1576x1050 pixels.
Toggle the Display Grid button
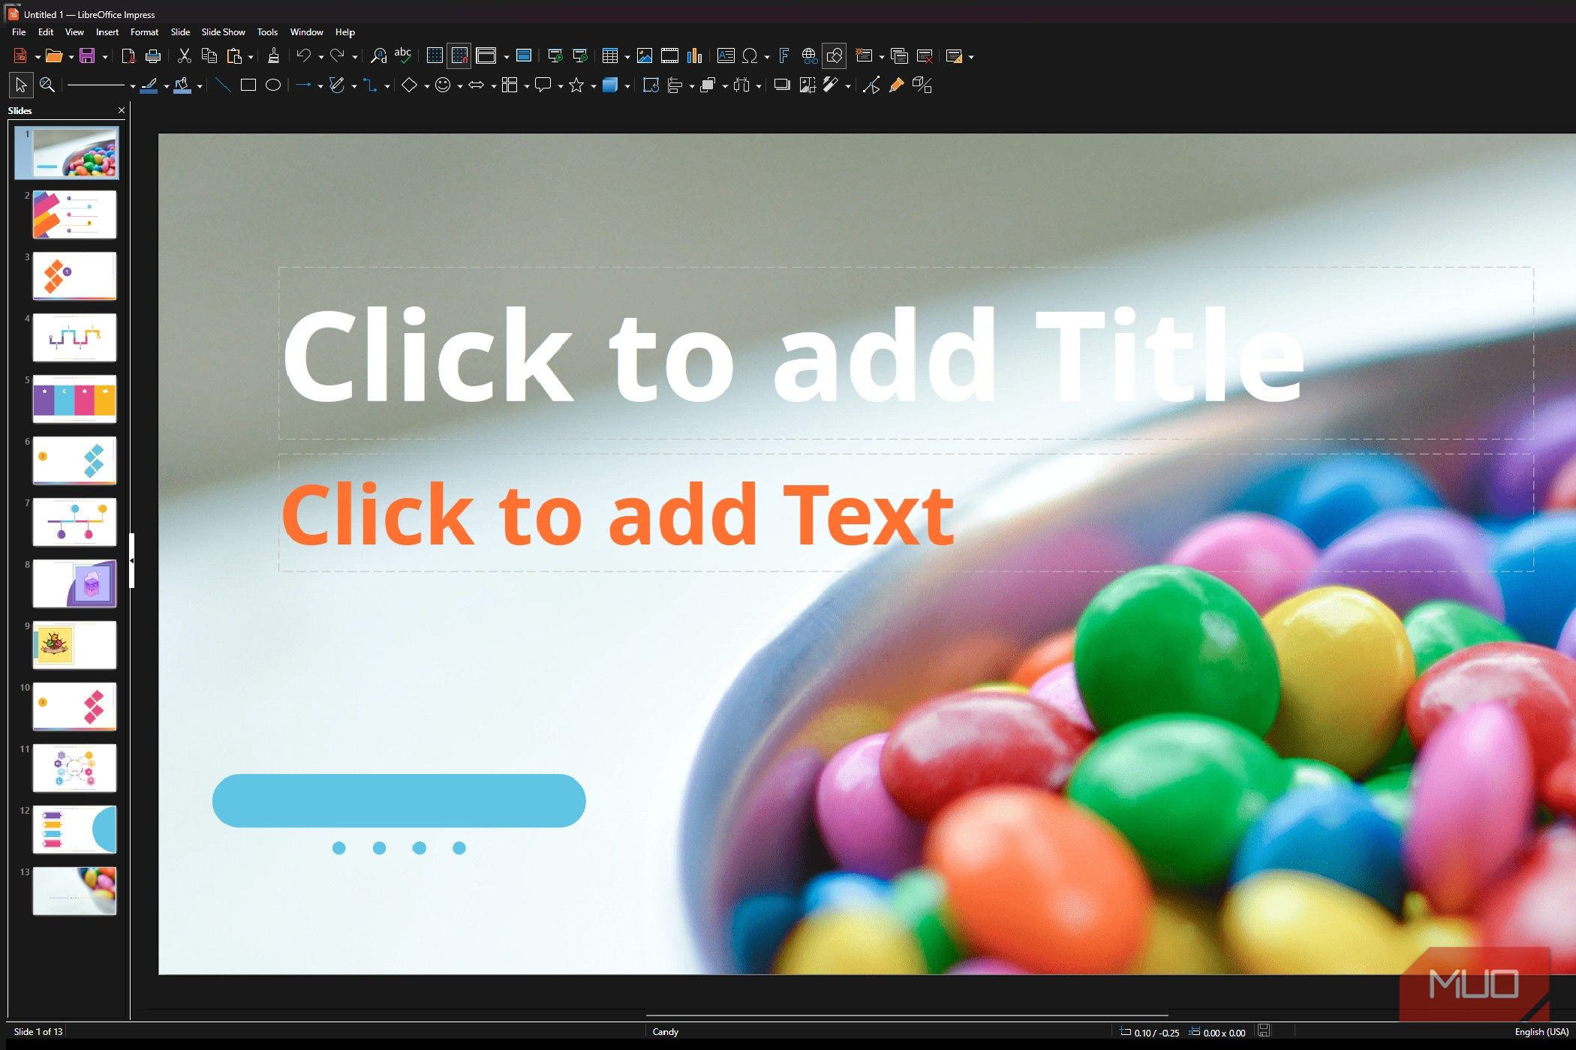coord(435,55)
